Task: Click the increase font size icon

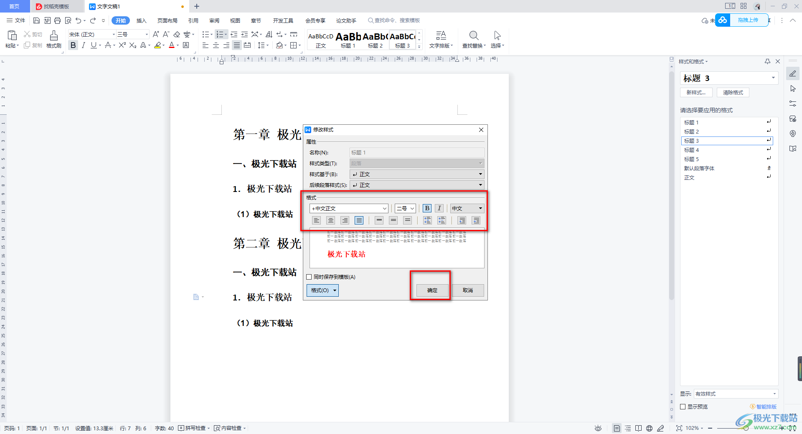Action: (x=156, y=34)
